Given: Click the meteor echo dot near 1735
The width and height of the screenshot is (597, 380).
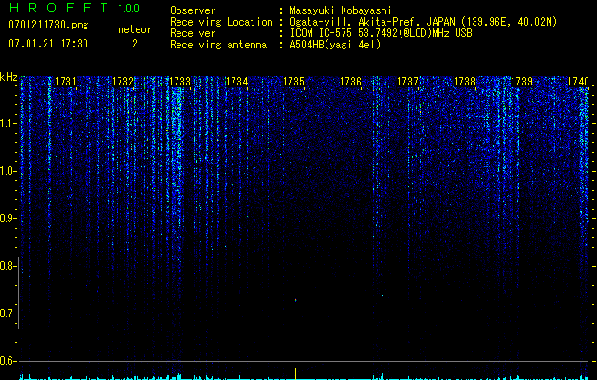Looking at the screenshot, I should click(295, 300).
